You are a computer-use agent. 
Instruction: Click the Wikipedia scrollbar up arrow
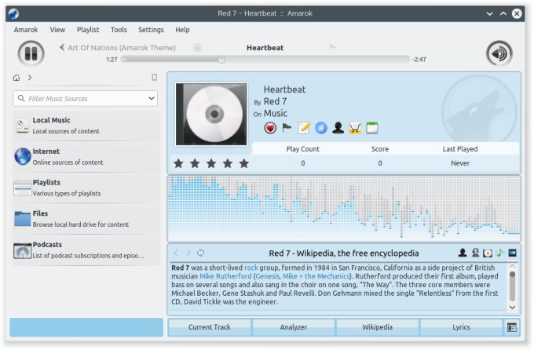tap(512, 266)
